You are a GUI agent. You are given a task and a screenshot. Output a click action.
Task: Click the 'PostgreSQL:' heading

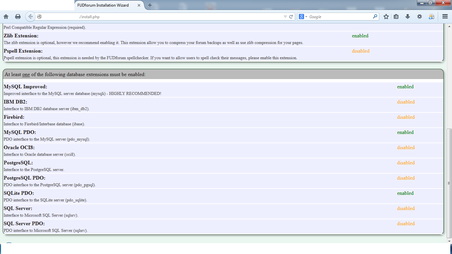pyautogui.click(x=18, y=163)
